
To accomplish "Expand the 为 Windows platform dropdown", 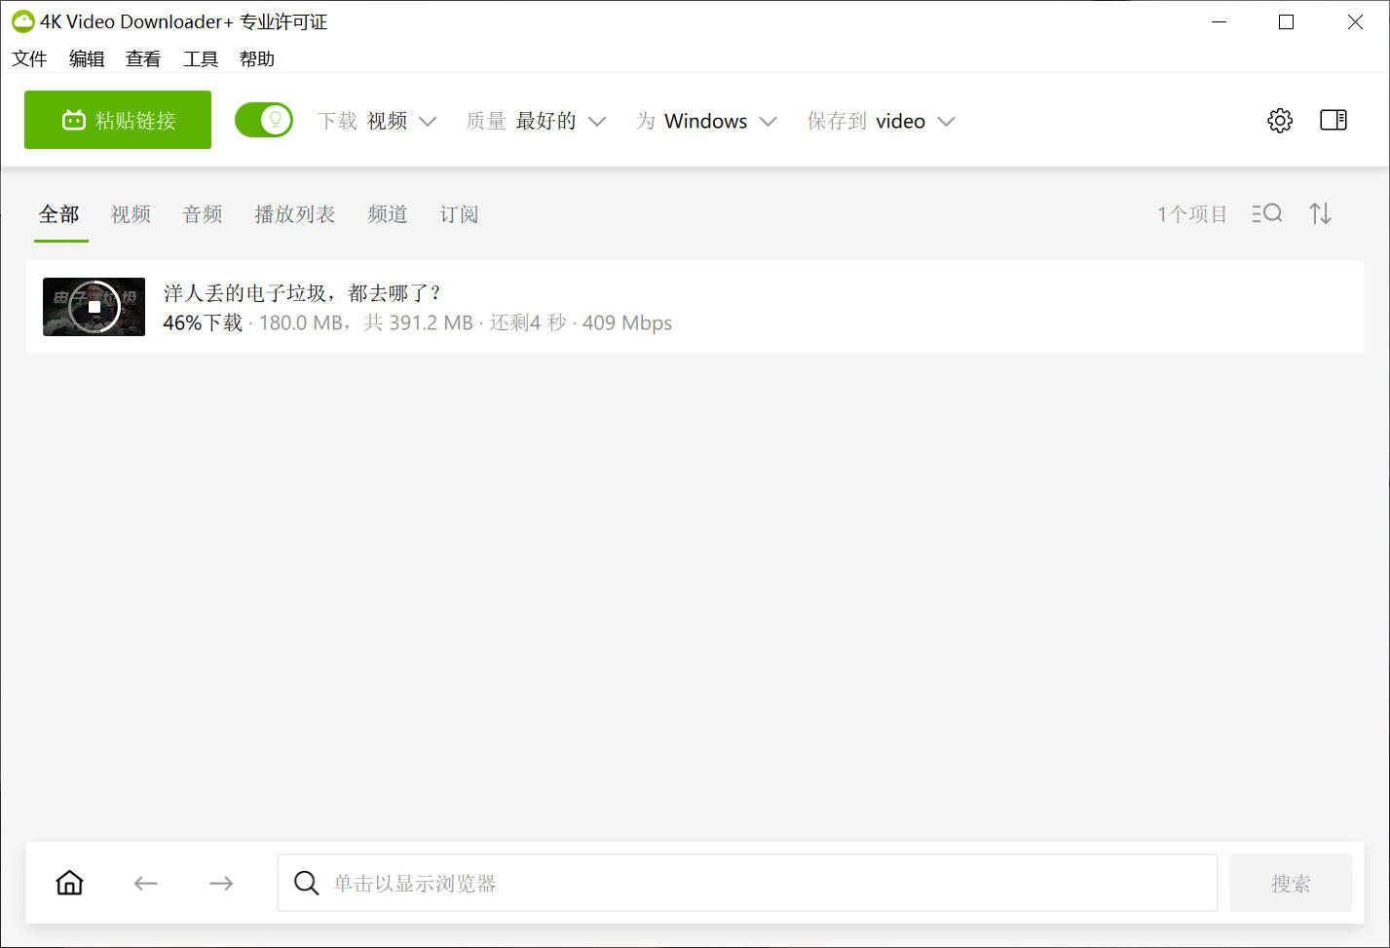I will pos(706,121).
